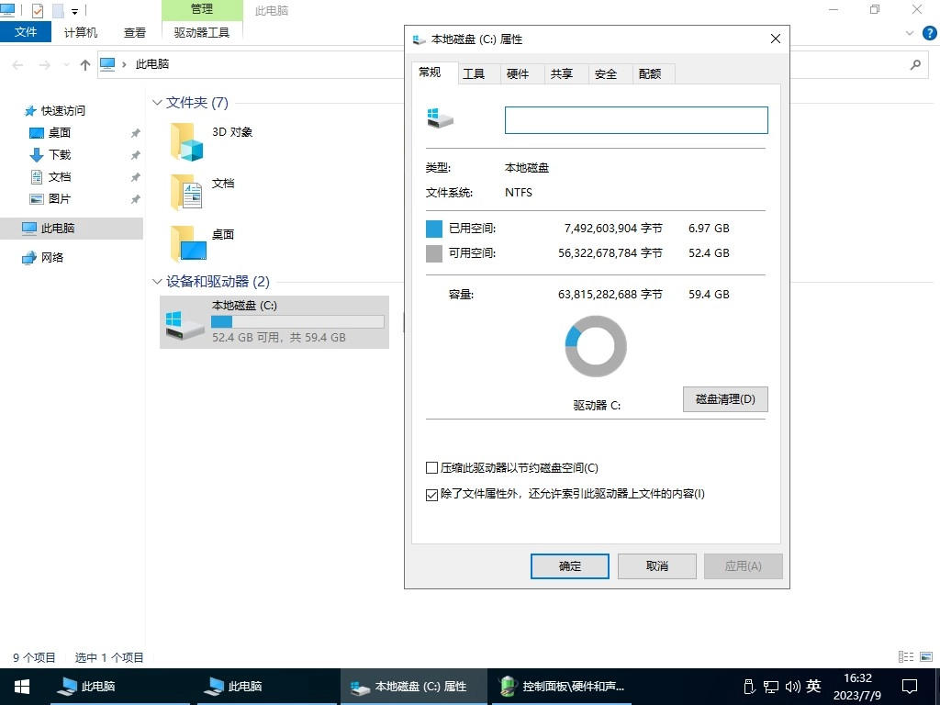940x705 pixels.
Task: Click the drive C usage bar
Action: pos(297,321)
